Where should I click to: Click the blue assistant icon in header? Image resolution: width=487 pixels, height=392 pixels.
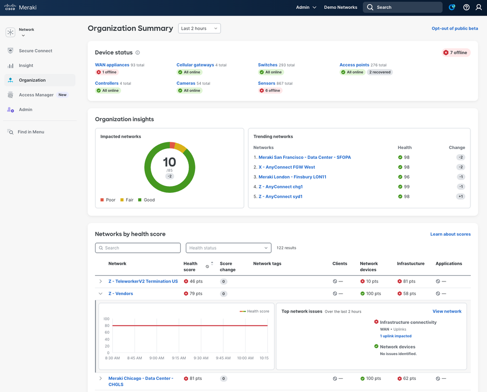452,7
